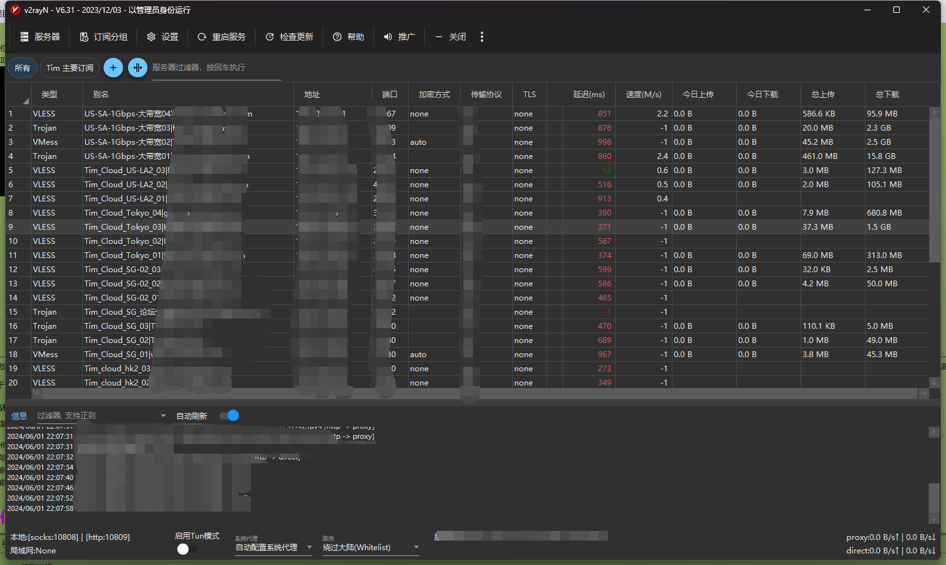Expand the log filter dropdown arrow
The width and height of the screenshot is (946, 565).
click(163, 416)
